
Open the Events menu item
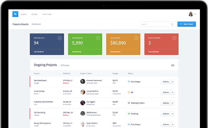point(24,14)
